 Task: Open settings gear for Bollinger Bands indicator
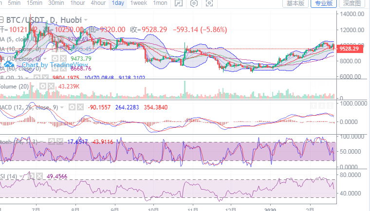[x=37, y=77]
